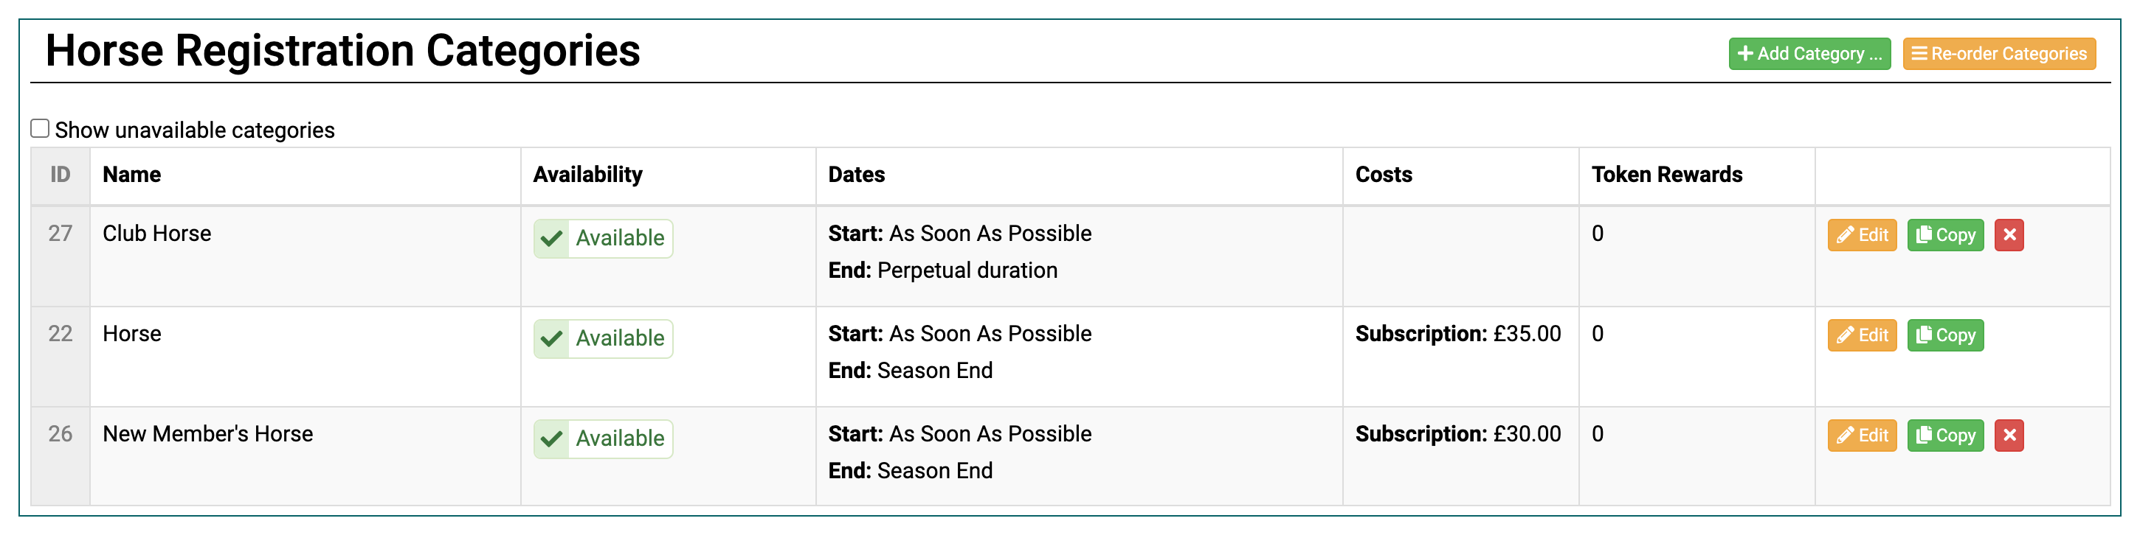Edit the Club Horse category
Screen dimensions: 2140x535
[1862, 235]
